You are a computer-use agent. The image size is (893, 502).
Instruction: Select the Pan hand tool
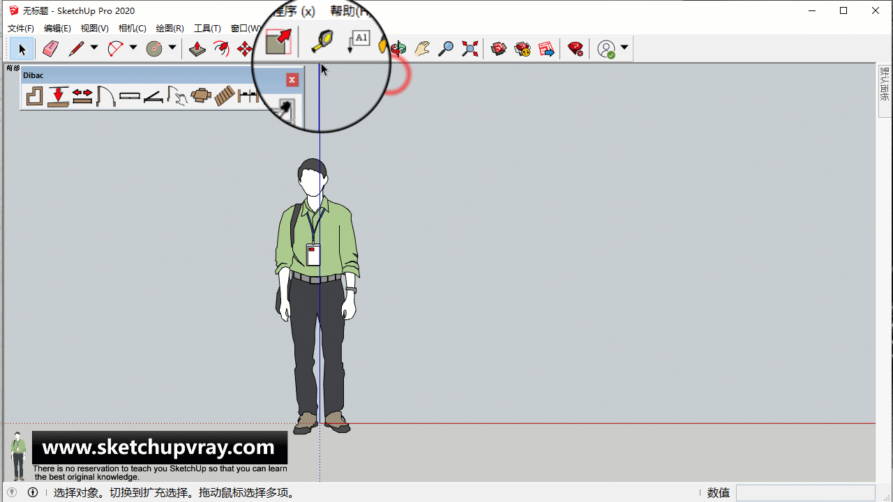tap(422, 49)
